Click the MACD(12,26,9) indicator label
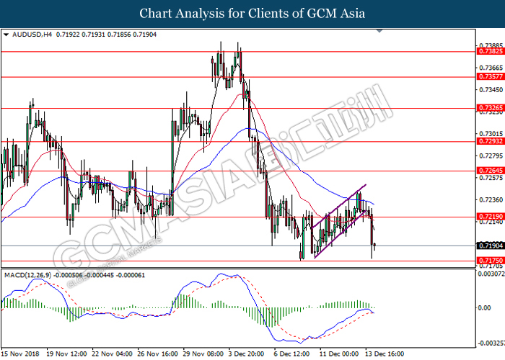Image resolution: width=505 pixels, height=360 pixels. click(x=27, y=275)
